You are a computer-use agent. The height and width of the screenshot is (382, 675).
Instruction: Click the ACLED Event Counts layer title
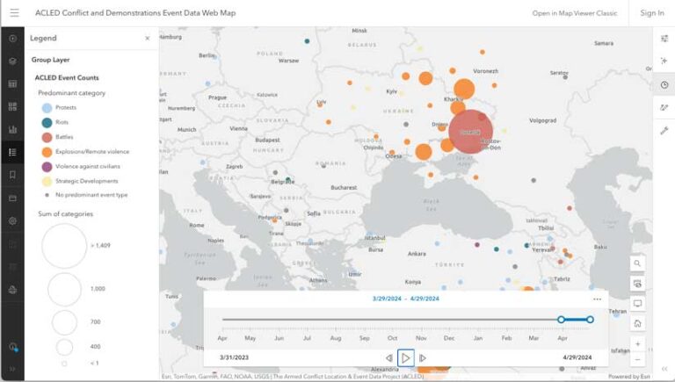(67, 78)
